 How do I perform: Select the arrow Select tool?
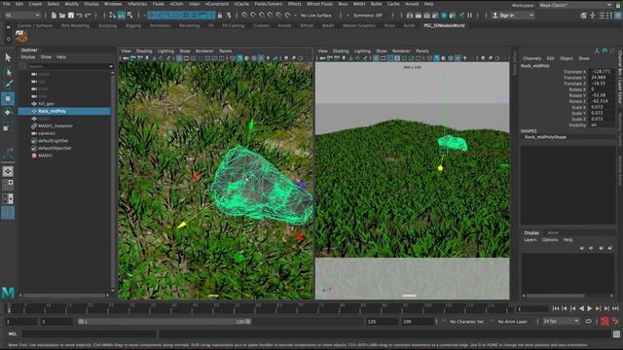pos(8,58)
